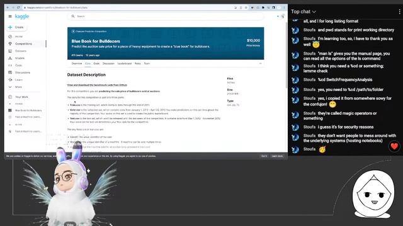Click the search magnifier icon
Viewport: 403px width, 226px height.
coord(73,16)
